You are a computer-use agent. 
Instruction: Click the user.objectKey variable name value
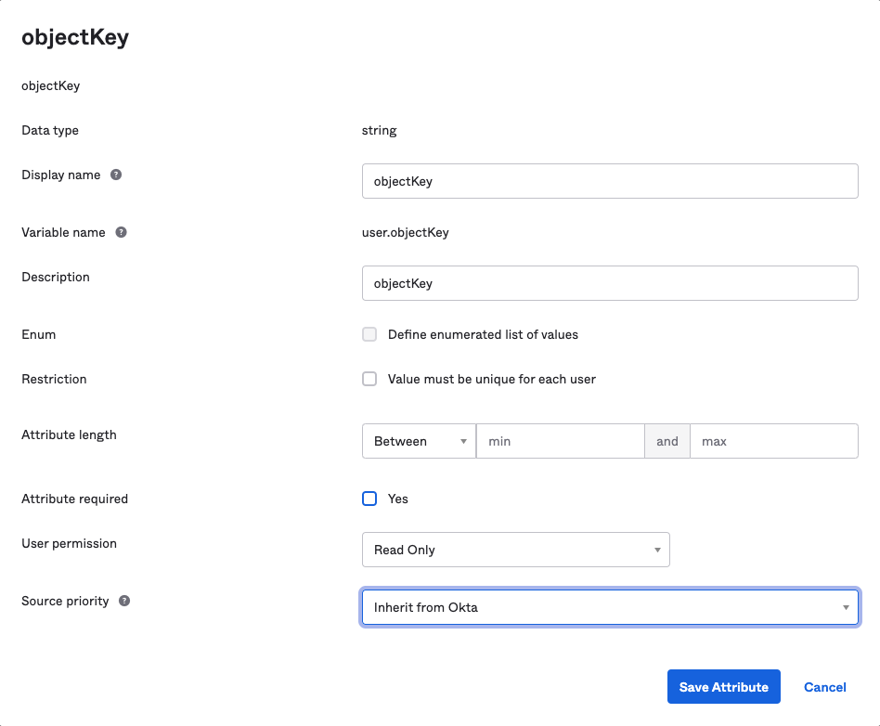pos(406,232)
